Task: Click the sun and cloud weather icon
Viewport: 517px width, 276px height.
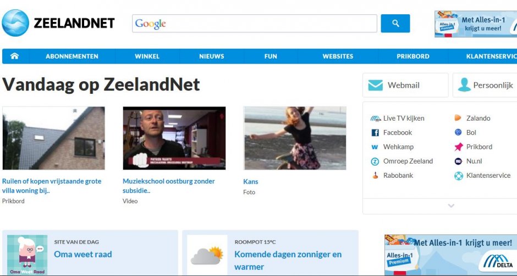Action: tap(207, 255)
